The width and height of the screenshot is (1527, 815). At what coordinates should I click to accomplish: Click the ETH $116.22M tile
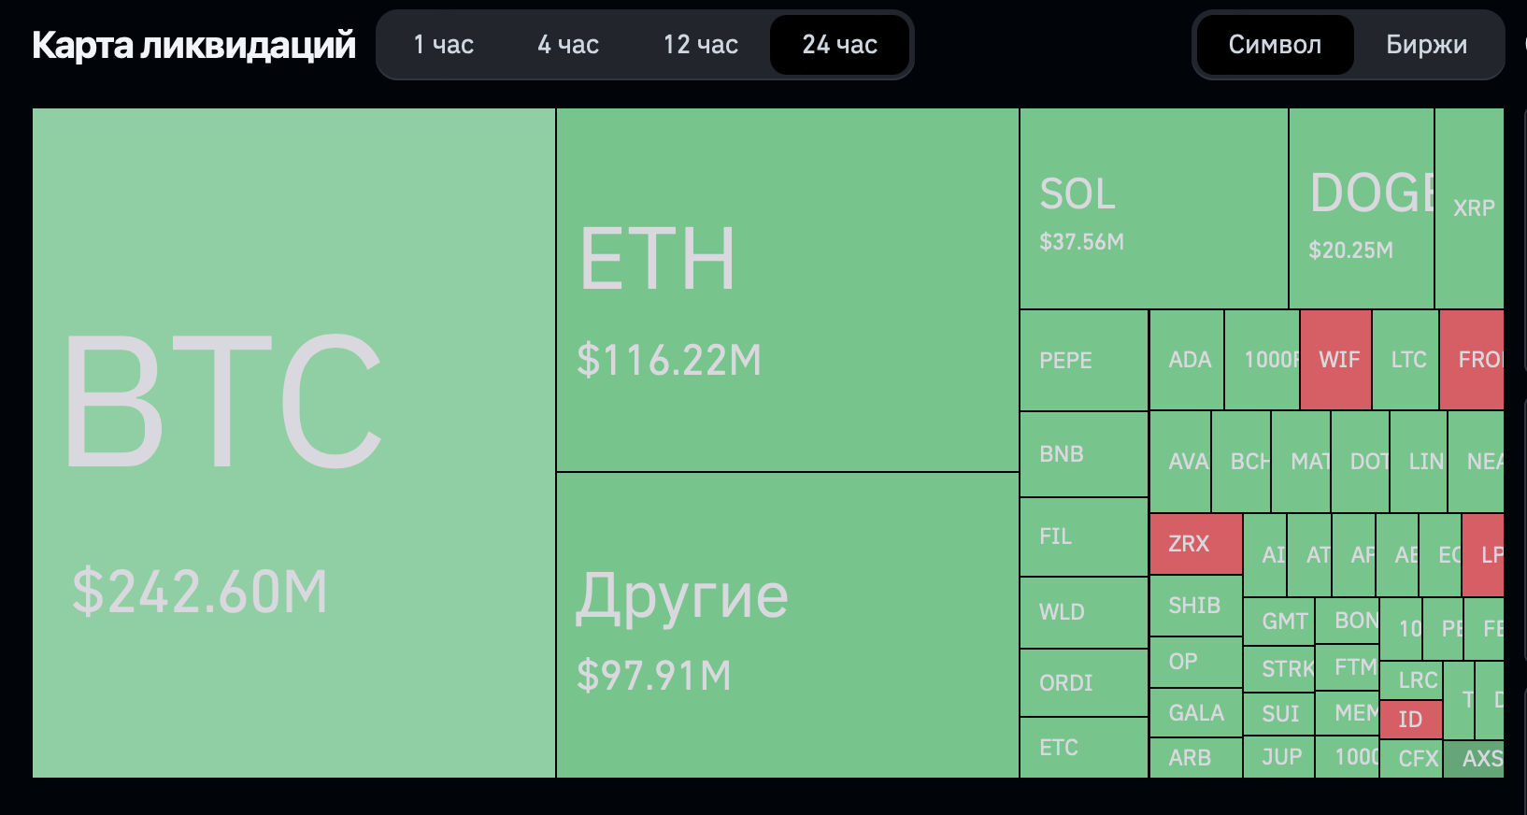(788, 290)
